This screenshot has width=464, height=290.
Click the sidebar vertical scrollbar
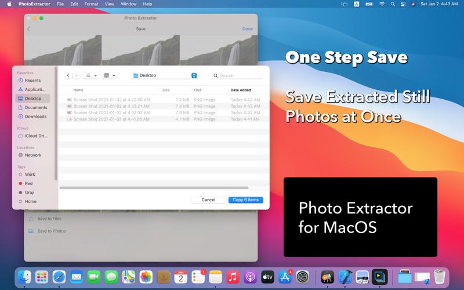tap(56, 124)
